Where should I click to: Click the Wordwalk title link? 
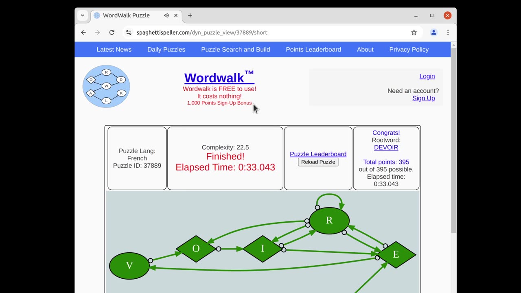219,77
